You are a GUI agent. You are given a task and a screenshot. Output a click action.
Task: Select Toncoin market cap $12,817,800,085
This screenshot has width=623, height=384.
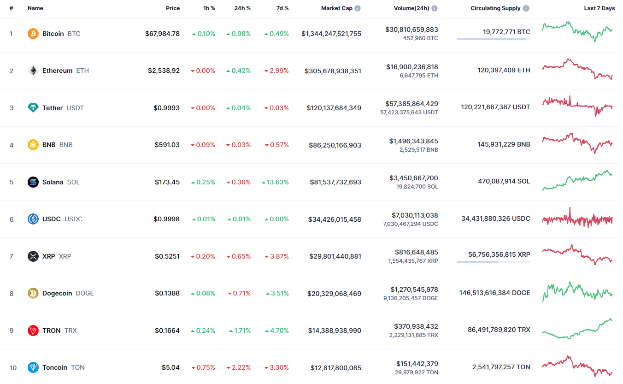[x=336, y=368]
